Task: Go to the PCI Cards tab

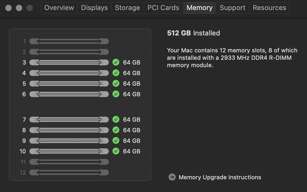Action: [163, 8]
